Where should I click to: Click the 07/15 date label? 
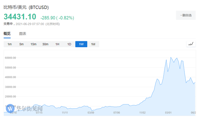pos(39,113)
